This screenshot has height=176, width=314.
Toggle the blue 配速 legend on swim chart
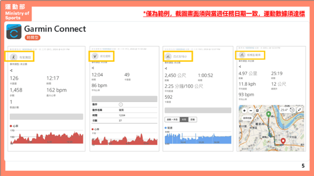[169, 128]
